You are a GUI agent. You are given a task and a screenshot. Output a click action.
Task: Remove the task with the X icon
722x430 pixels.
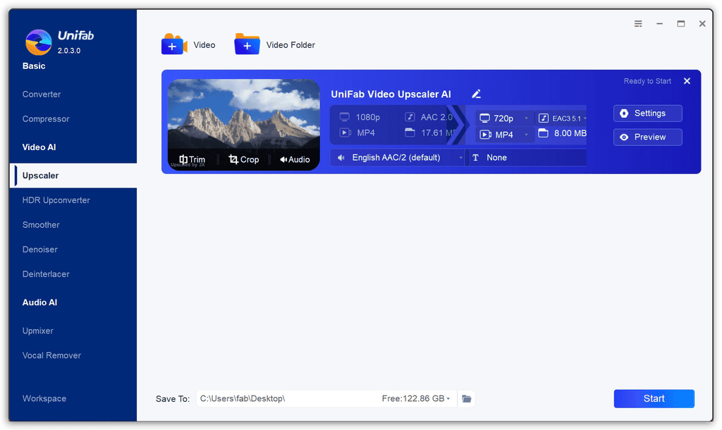[x=687, y=81]
